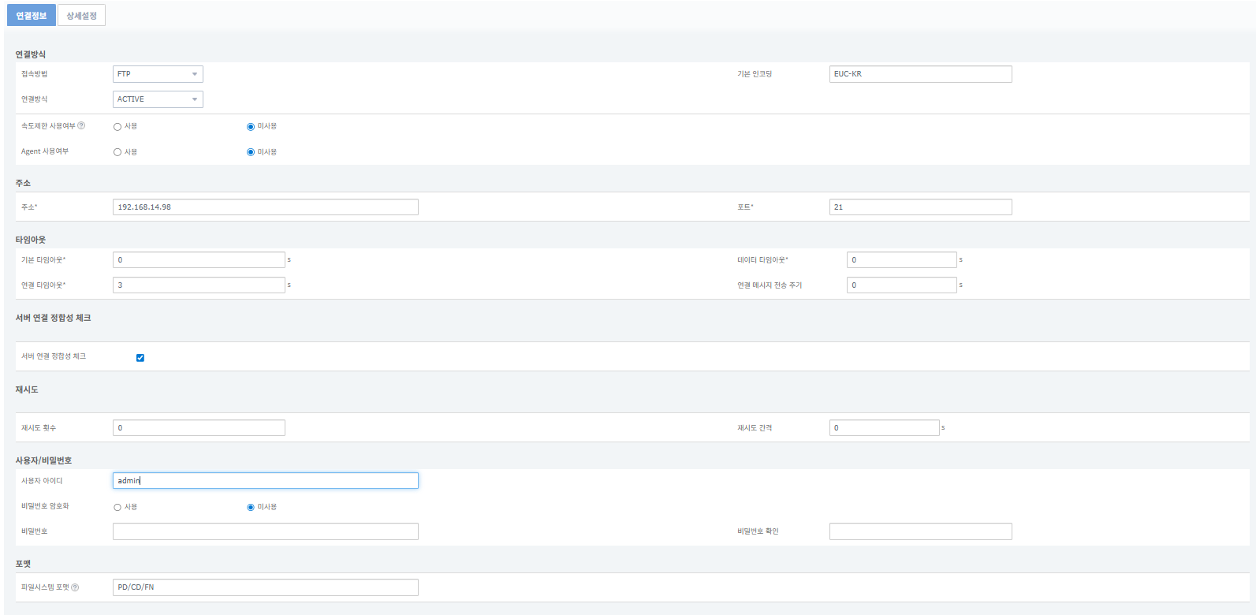Select 사용 for Agent 사용여부
The width and height of the screenshot is (1256, 615).
point(117,152)
